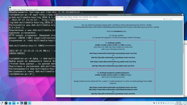Click the 'root@debian-pc:~# dpkg -i' terminal line
This screenshot has height=105, width=187.
coord(32,58)
